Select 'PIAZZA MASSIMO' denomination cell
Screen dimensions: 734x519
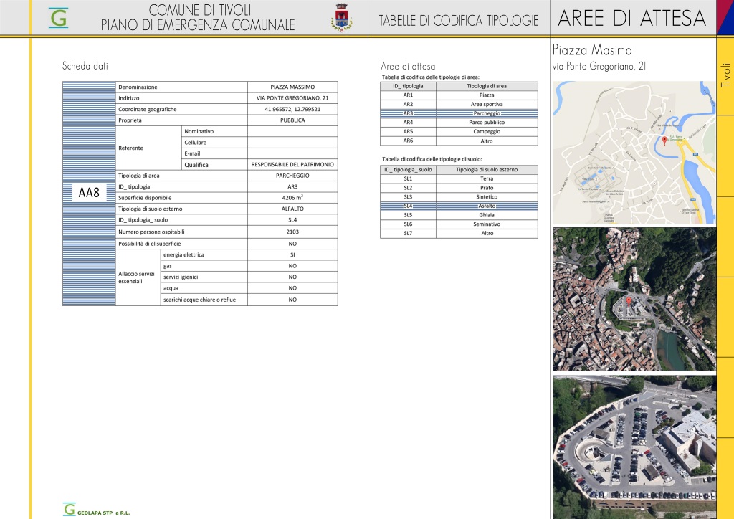pos(292,87)
